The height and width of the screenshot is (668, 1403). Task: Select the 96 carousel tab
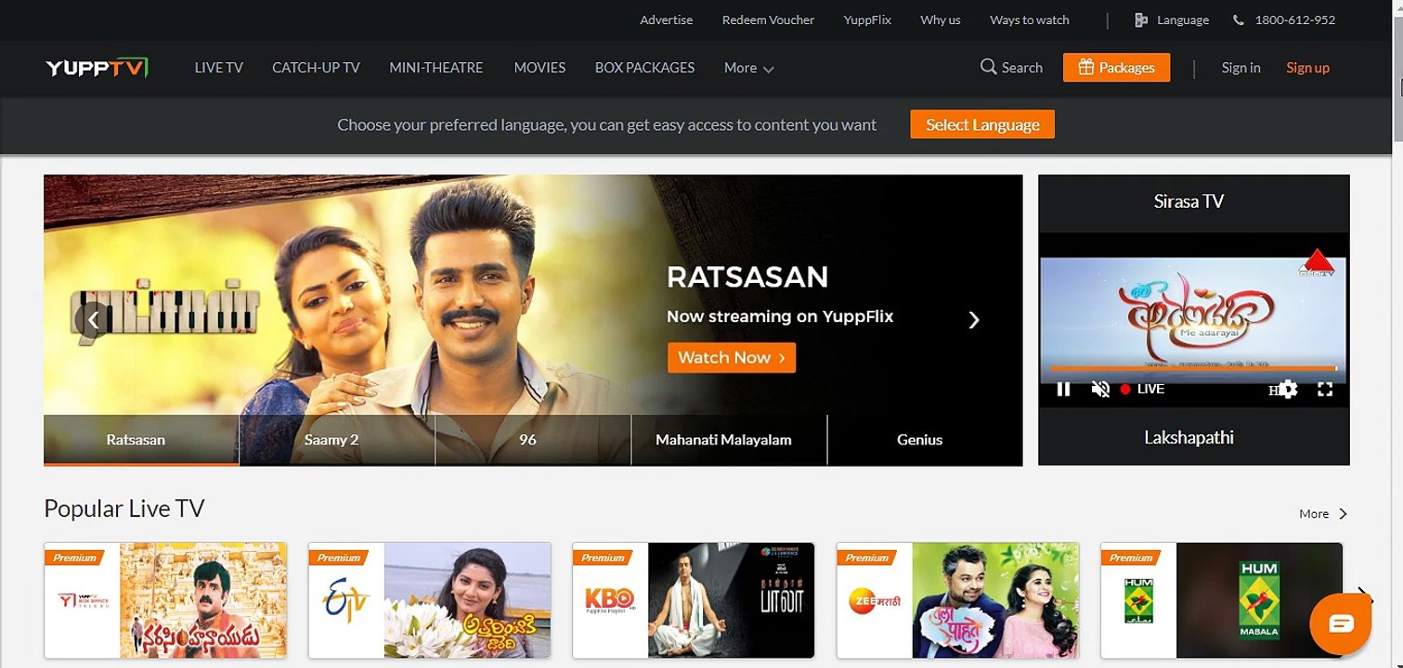533,440
